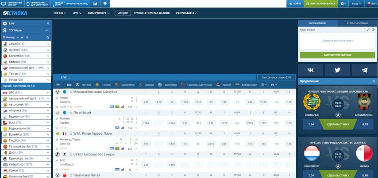
Task: Open the RU language selector
Action: [x=371, y=4]
